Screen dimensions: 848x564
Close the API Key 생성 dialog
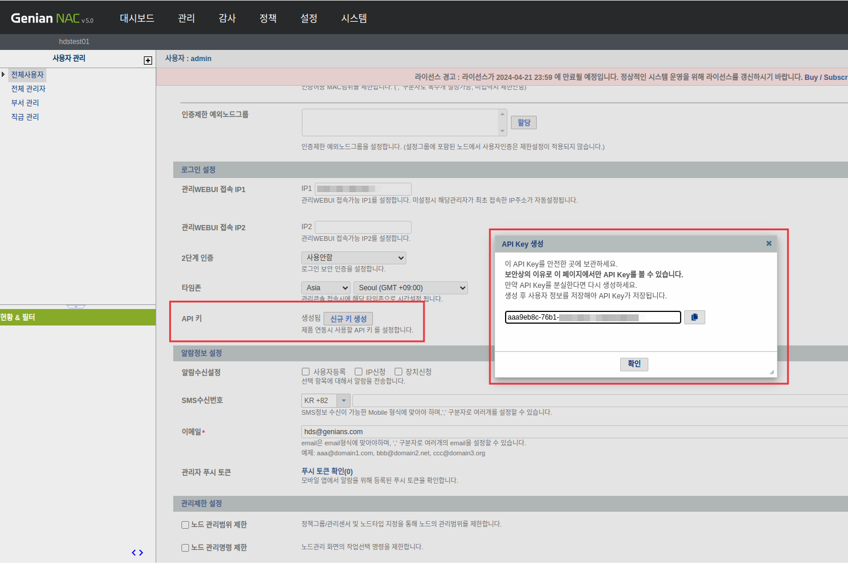click(x=768, y=243)
